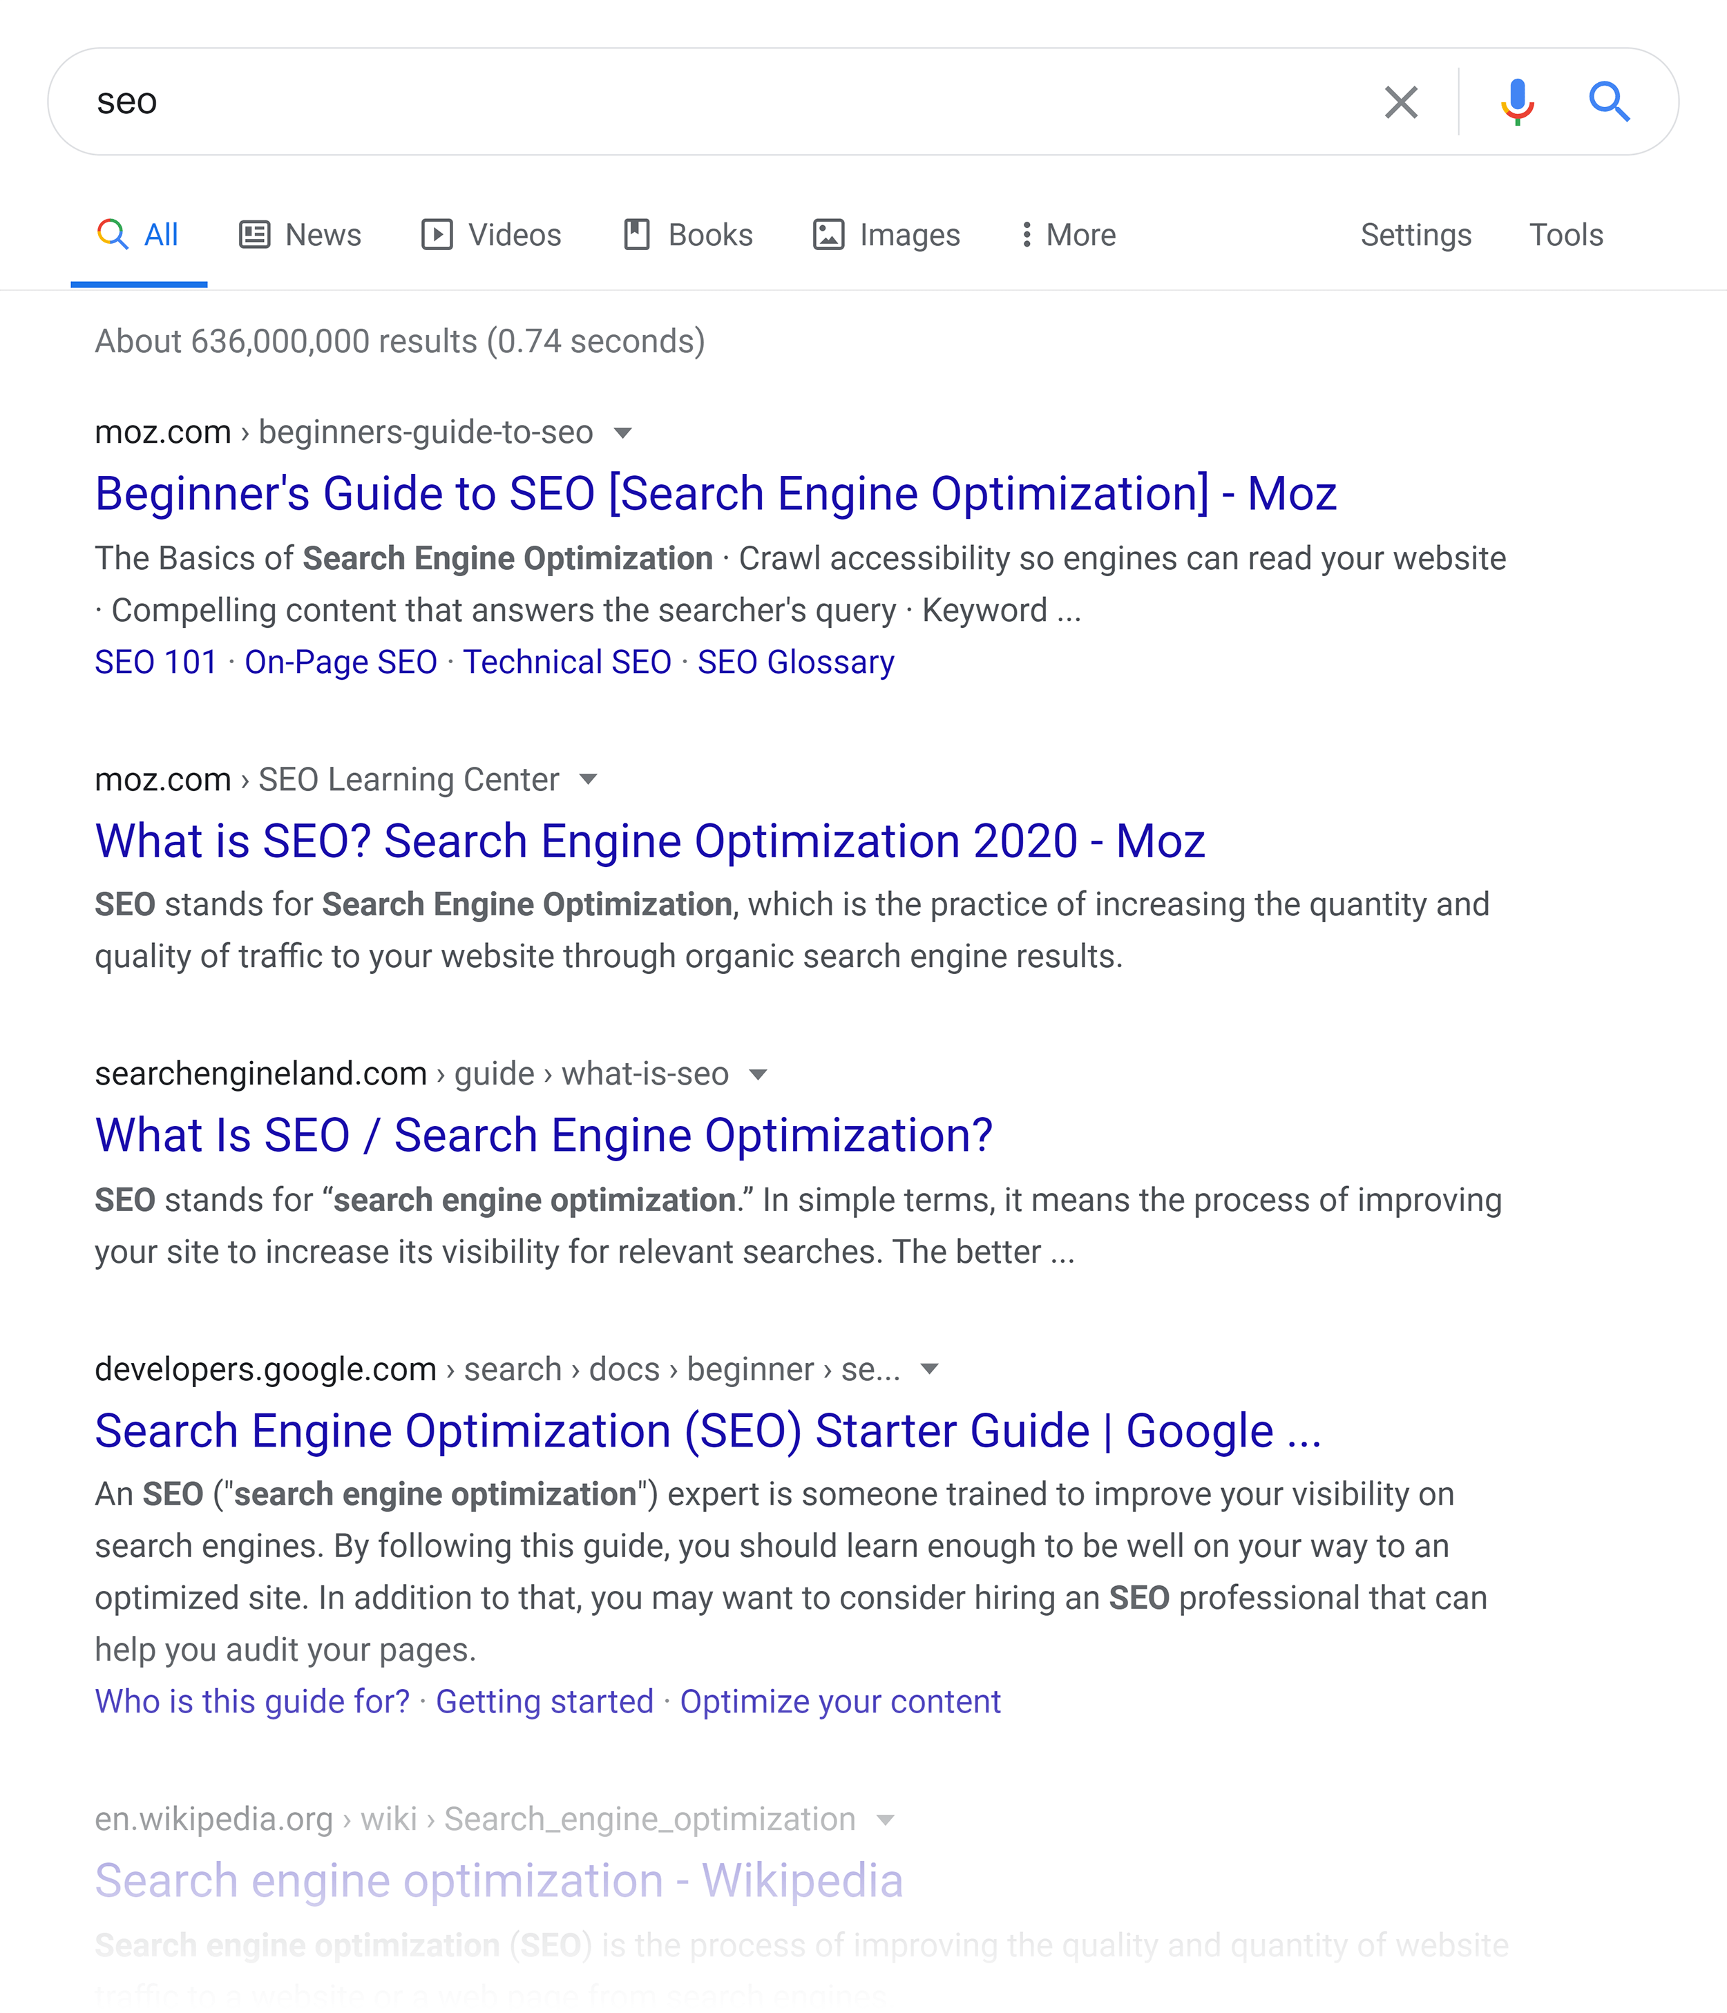Open the SEO Glossary sitelink
The height and width of the screenshot is (2013, 1727).
click(796, 662)
